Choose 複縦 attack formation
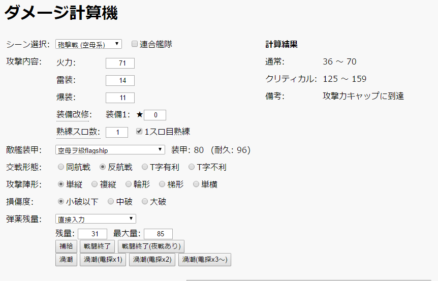Screen dimensions: 438x281 (102, 184)
